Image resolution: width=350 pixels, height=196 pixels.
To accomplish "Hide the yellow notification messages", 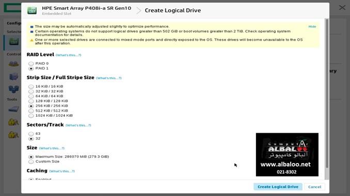I will (312, 26).
